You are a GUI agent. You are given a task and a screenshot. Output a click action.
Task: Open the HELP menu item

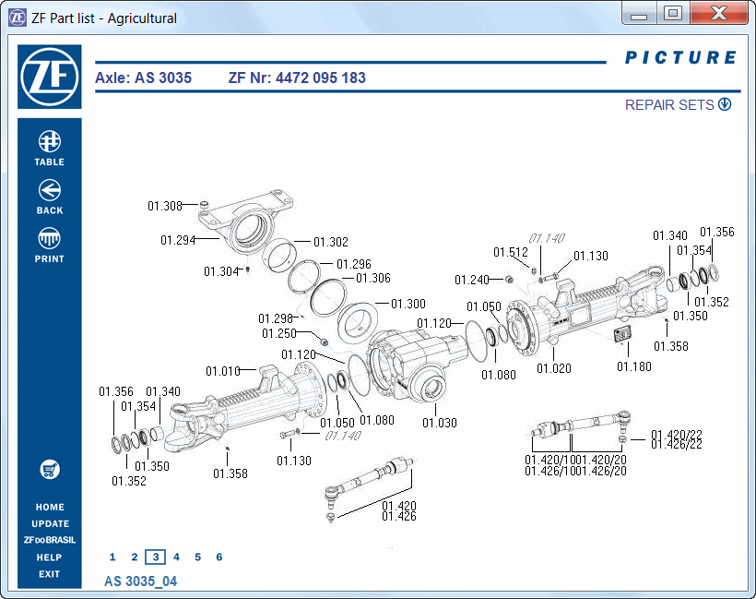coord(50,557)
